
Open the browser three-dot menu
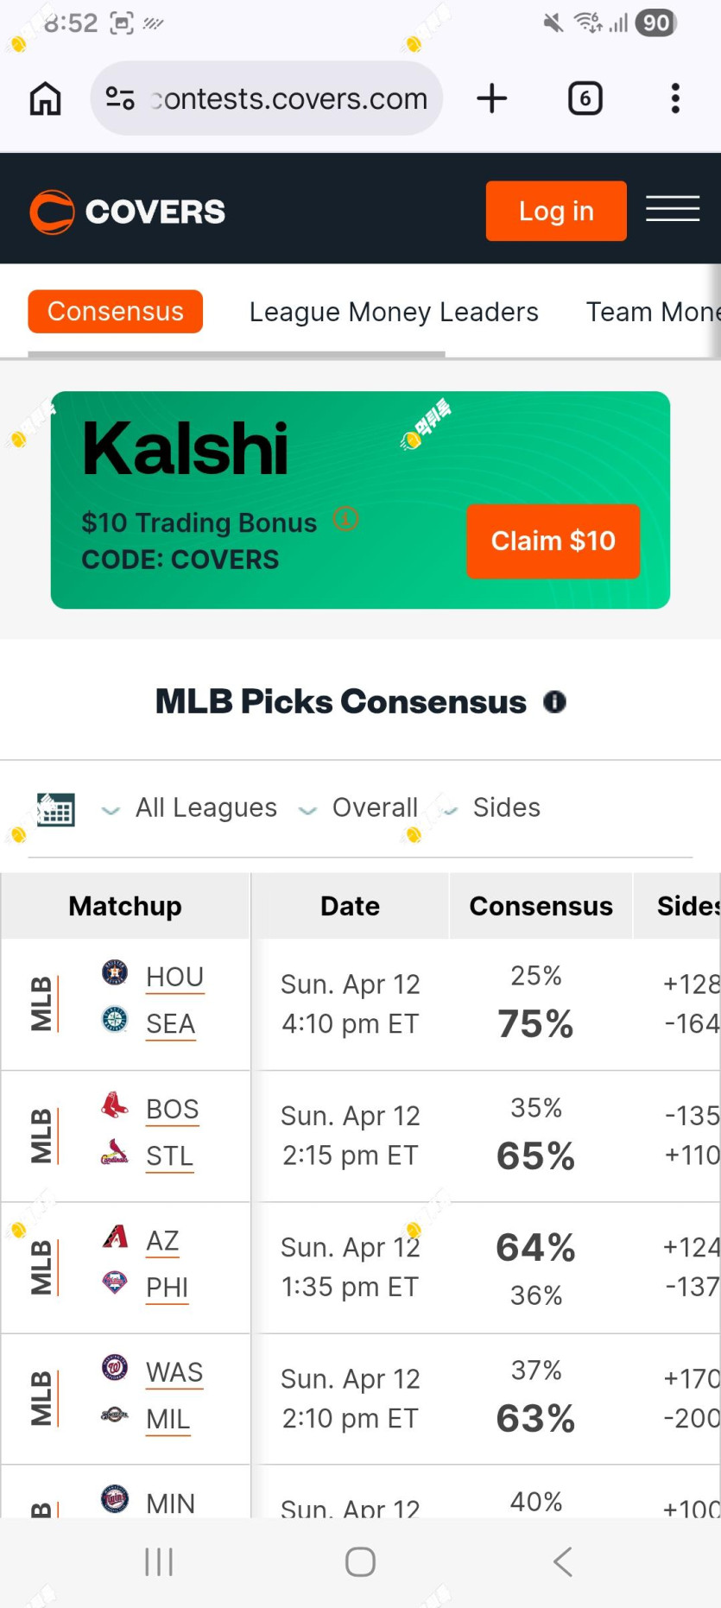pyautogui.click(x=675, y=98)
